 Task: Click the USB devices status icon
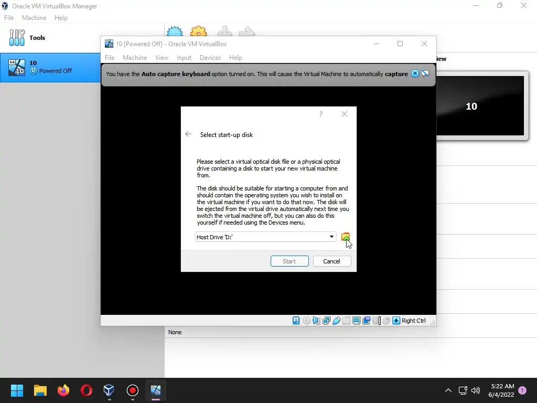(336, 321)
